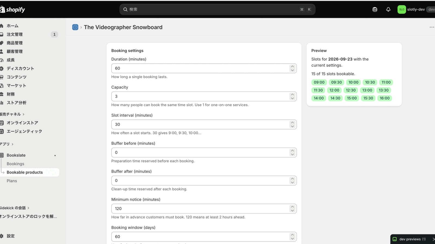Click the 09:00 slot in Preview
Viewport: 435px width, 244px height.
[319, 82]
